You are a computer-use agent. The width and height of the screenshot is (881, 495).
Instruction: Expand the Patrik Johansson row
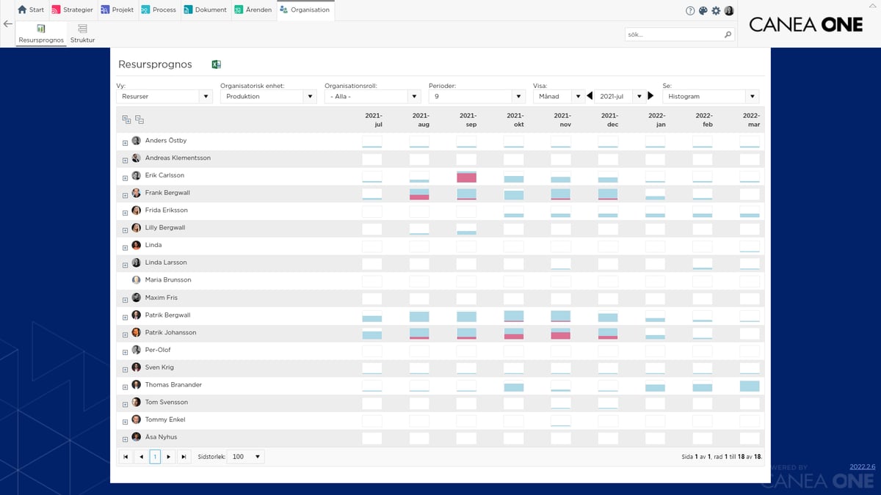(126, 333)
